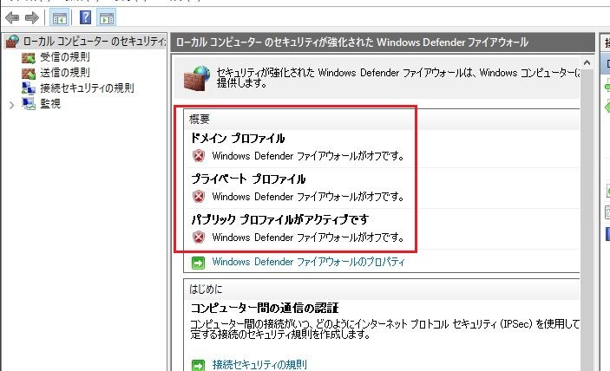Click green arrow beside 接続セキュリティの規則 link
The image size is (610, 371).
tap(198, 365)
